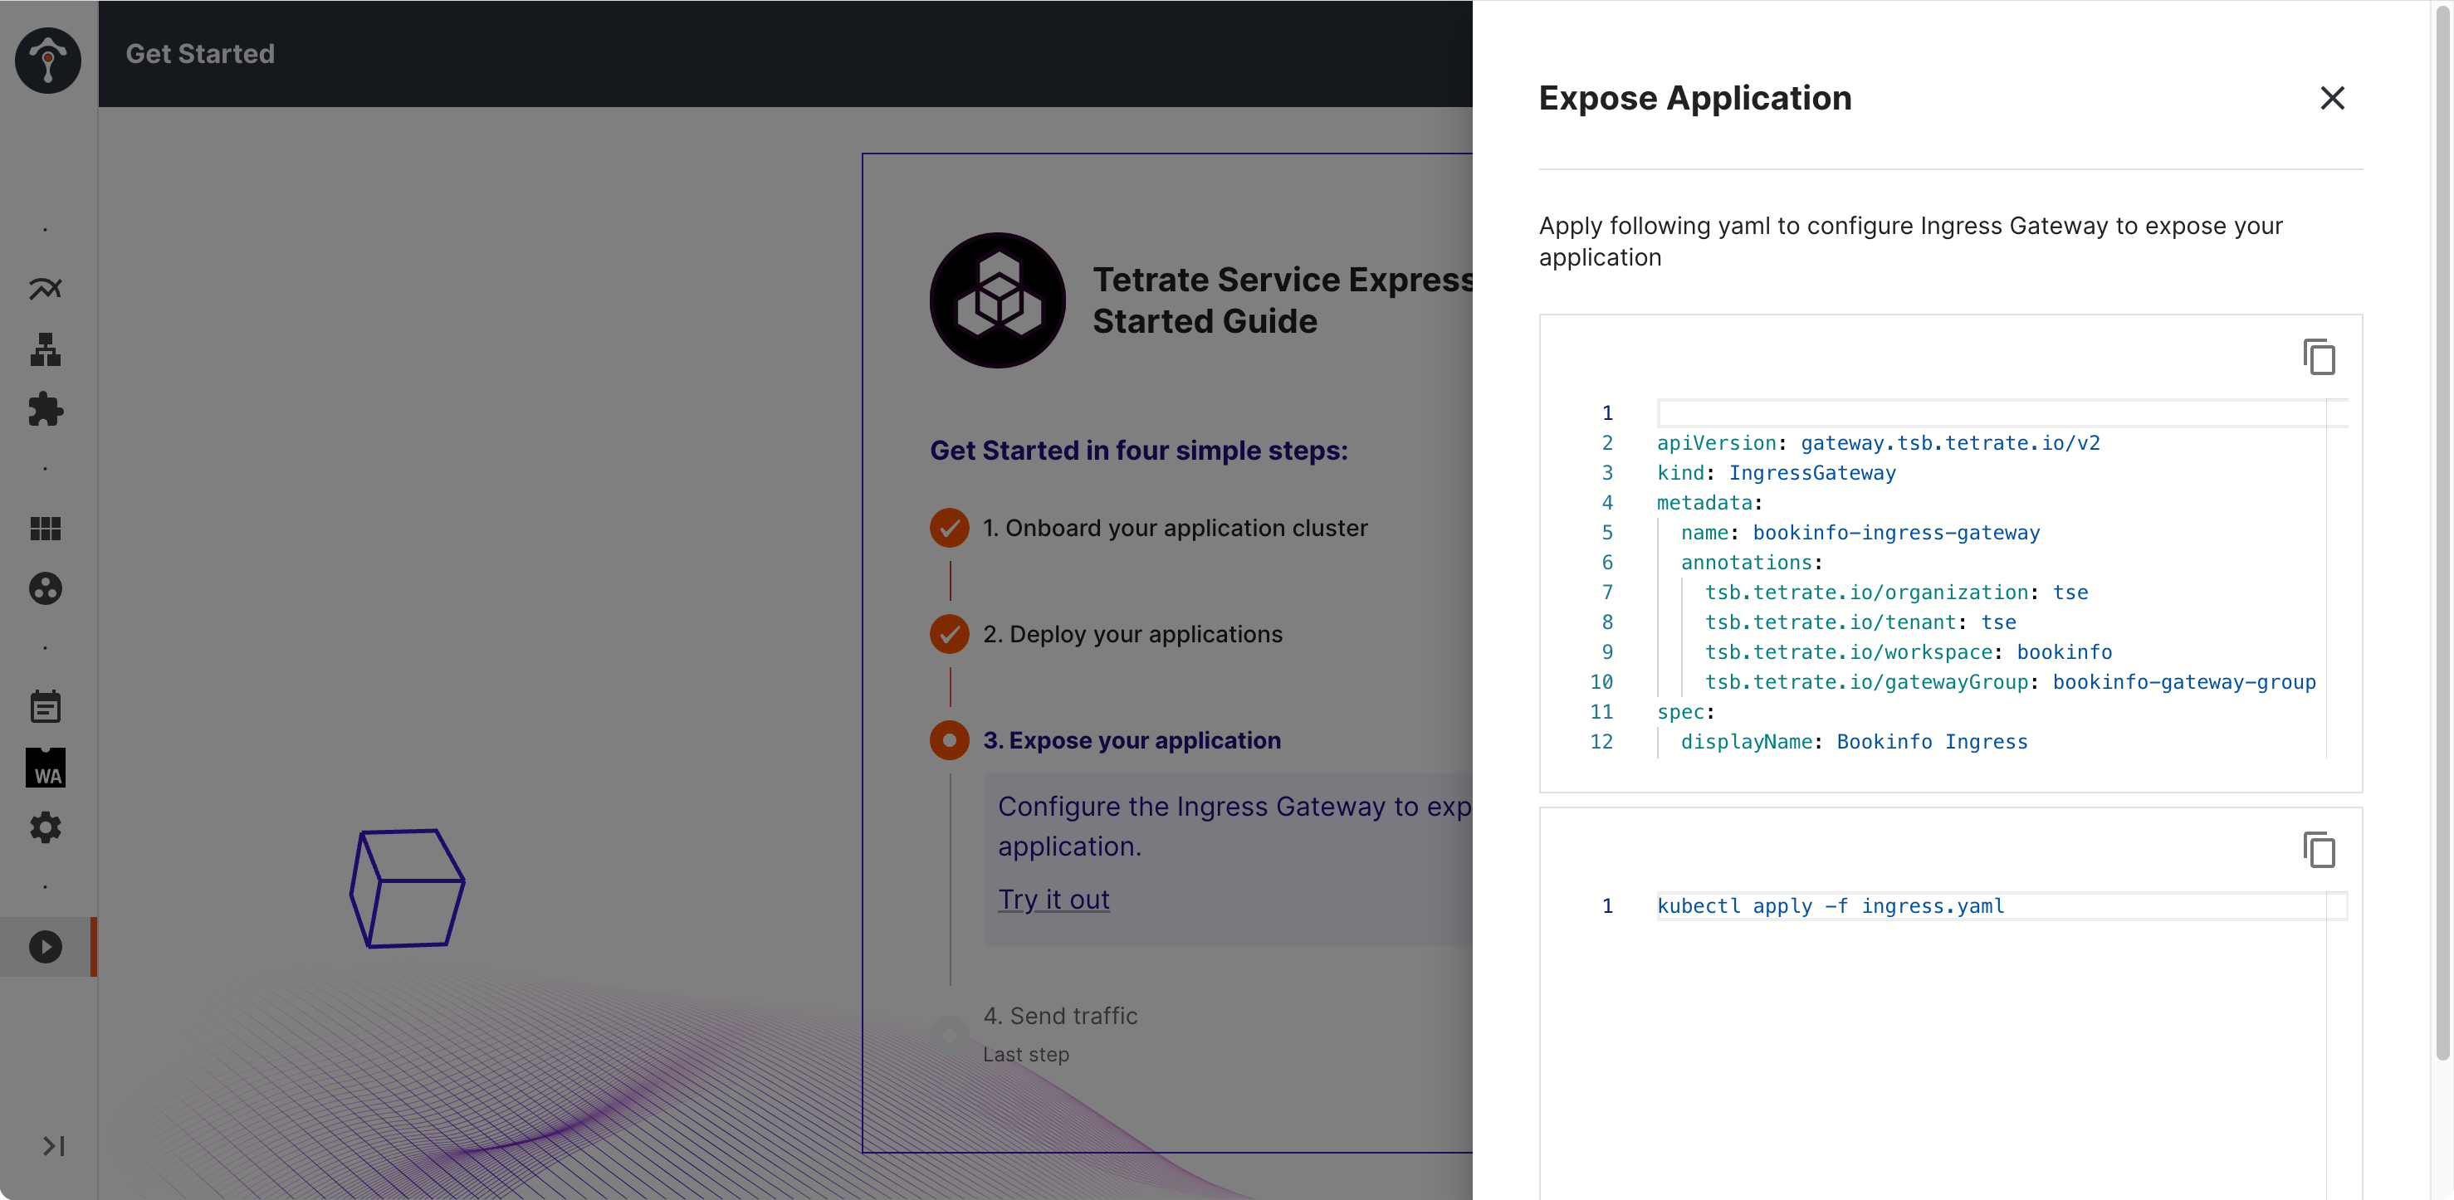Open the calendar events sidebar icon

tap(45, 707)
